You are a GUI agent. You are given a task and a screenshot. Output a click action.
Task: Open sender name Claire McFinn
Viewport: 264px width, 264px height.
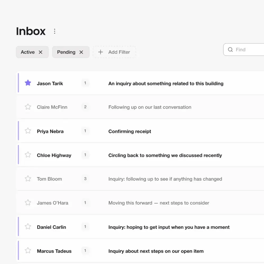pyautogui.click(x=52, y=107)
